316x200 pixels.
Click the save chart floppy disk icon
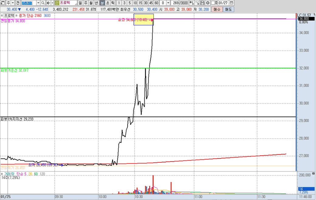202,3
